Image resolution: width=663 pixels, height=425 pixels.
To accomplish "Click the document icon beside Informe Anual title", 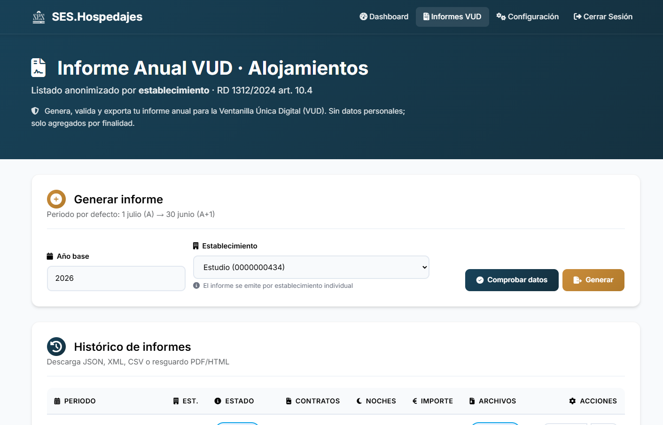I will coord(39,68).
